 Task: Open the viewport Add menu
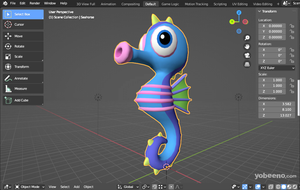[x=76, y=187]
